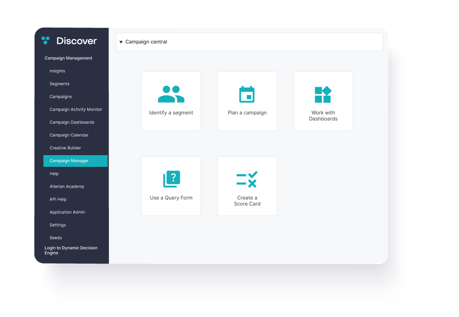This screenshot has height=317, width=459.
Task: Click the calendar icon for Plan a campaign
Action: tap(247, 94)
